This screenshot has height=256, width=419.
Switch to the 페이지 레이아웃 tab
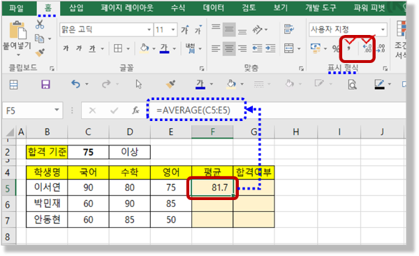[127, 8]
